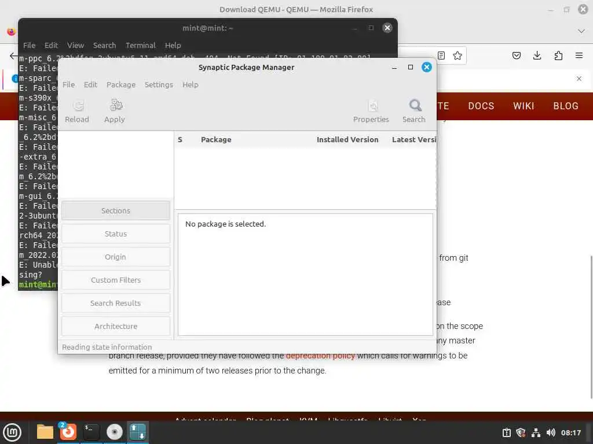
Task: Open Firefox Pocket save icon
Action: pos(517,56)
